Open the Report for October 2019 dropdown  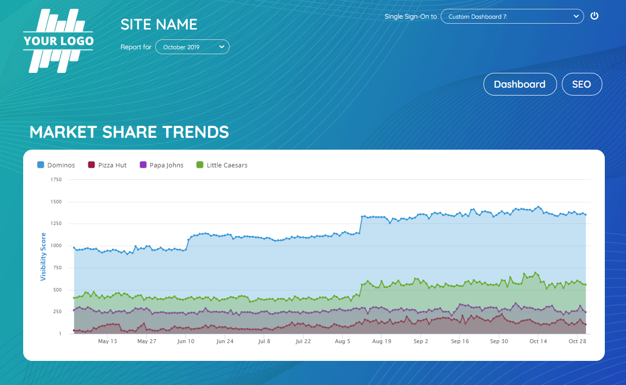tap(192, 47)
